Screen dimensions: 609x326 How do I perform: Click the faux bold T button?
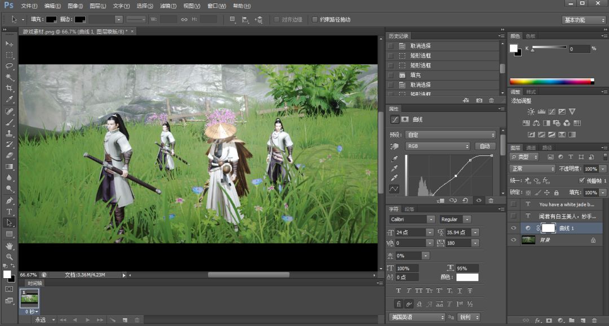click(x=398, y=291)
